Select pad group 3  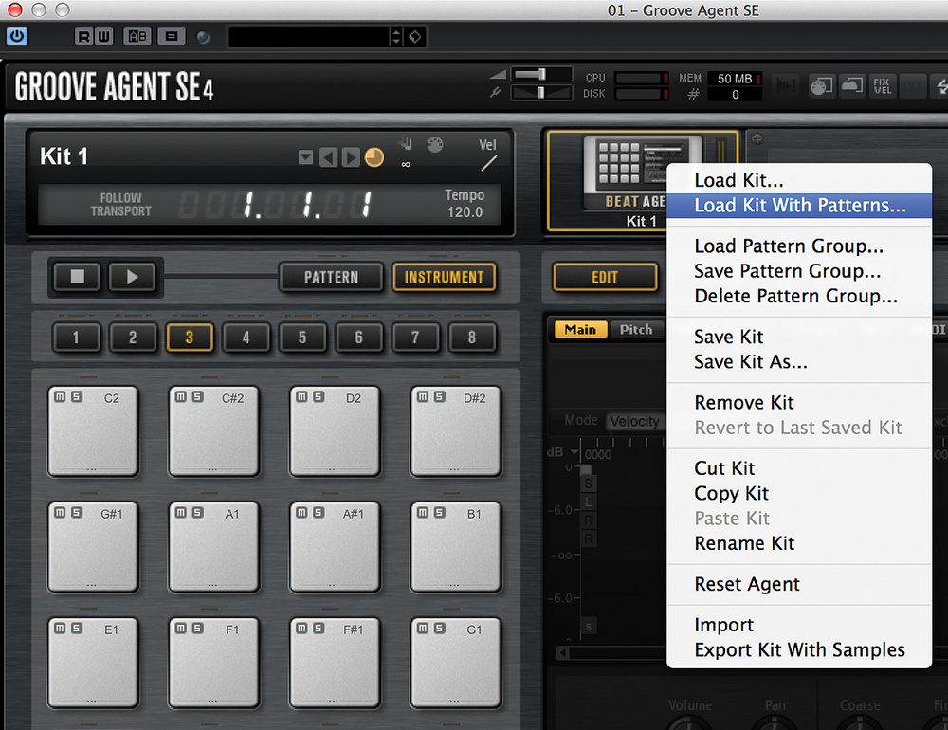click(x=190, y=338)
